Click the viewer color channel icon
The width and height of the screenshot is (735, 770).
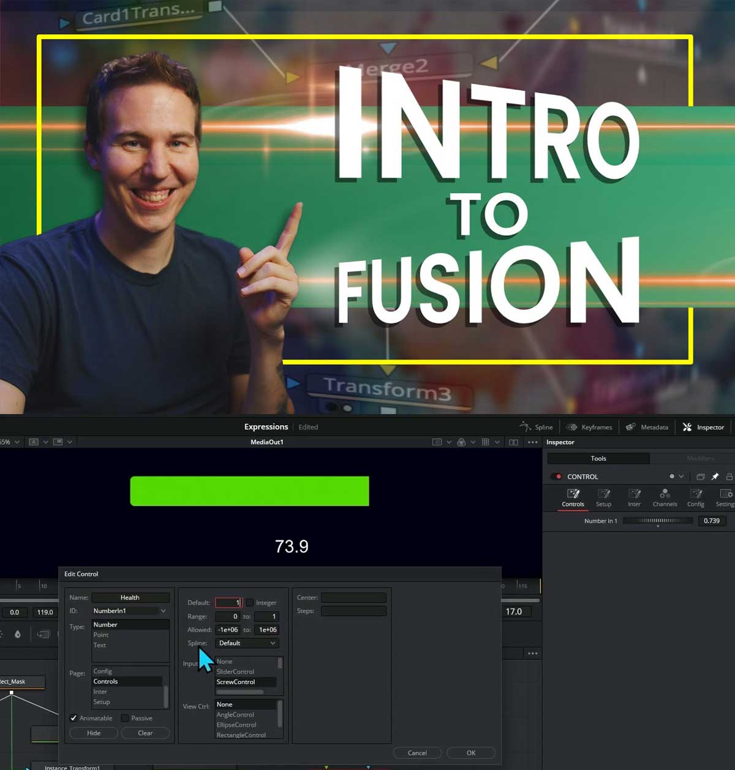(461, 442)
